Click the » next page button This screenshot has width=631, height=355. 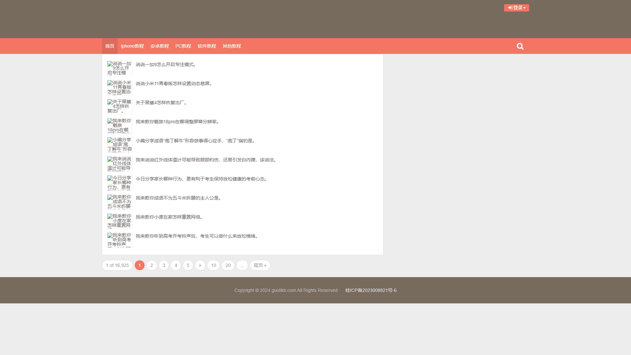click(200, 265)
